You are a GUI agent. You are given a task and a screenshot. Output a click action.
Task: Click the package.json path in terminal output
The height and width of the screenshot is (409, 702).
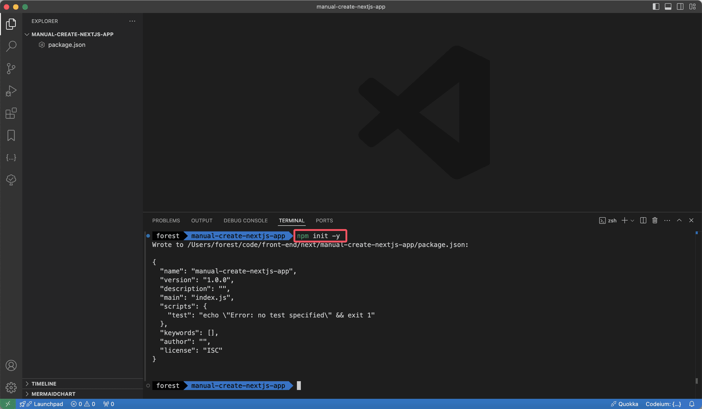[x=327, y=245]
